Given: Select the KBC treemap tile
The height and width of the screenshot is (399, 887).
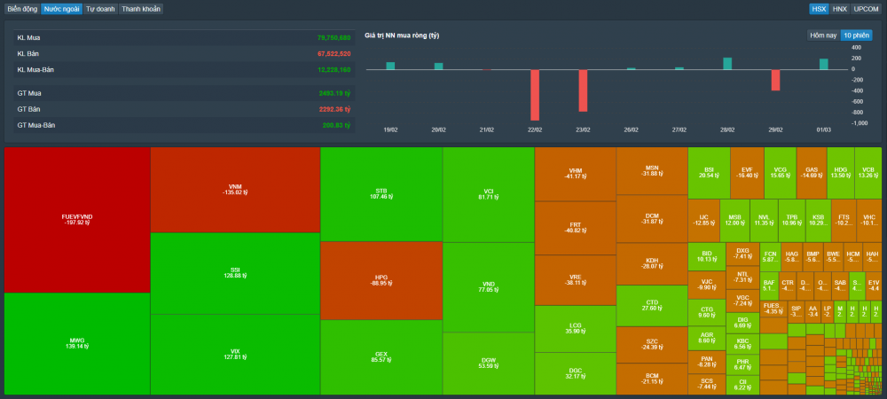Looking at the screenshot, I should 742,344.
